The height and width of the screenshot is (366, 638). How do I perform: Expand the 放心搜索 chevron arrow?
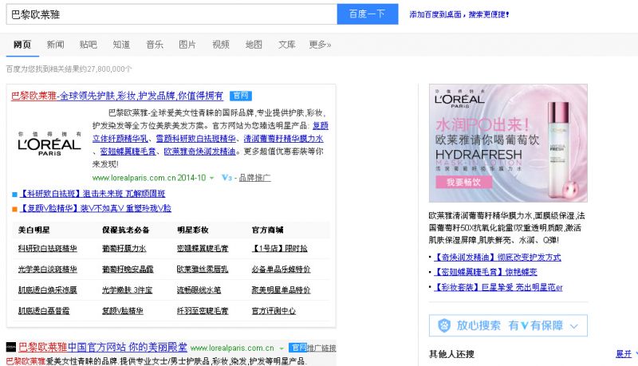coord(574,326)
